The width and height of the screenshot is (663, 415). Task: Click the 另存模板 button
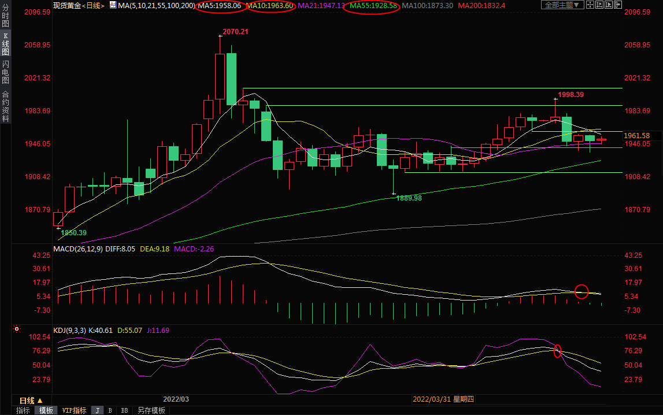(x=151, y=410)
